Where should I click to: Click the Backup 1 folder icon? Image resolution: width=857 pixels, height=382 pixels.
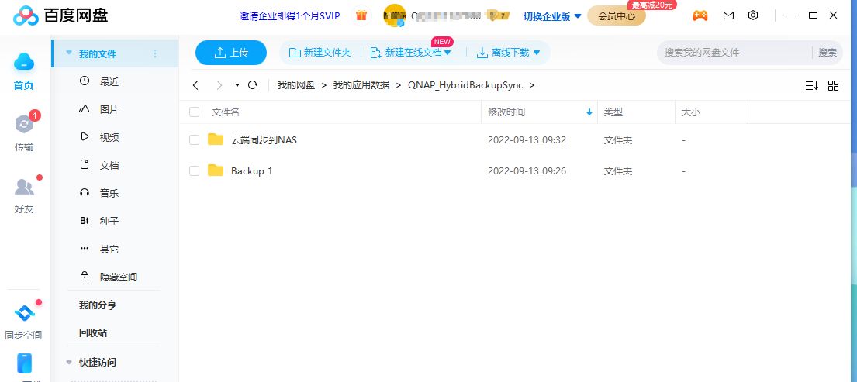216,170
